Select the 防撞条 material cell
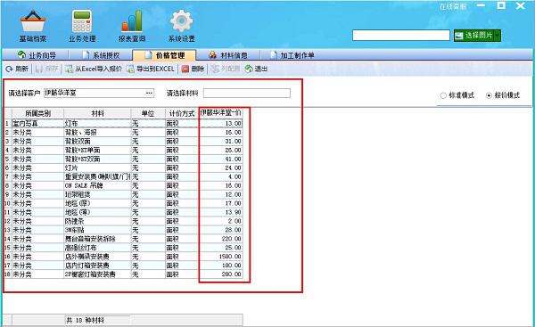This screenshot has width=535, height=327. point(97,221)
